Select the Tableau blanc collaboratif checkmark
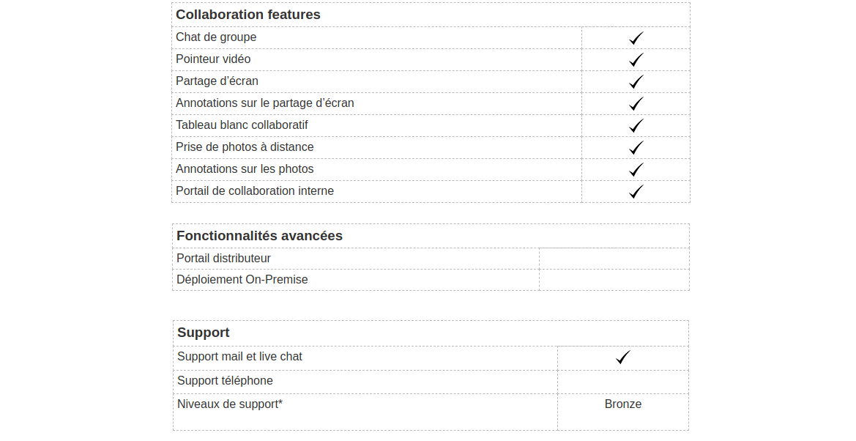856x441 pixels. pyautogui.click(x=636, y=126)
